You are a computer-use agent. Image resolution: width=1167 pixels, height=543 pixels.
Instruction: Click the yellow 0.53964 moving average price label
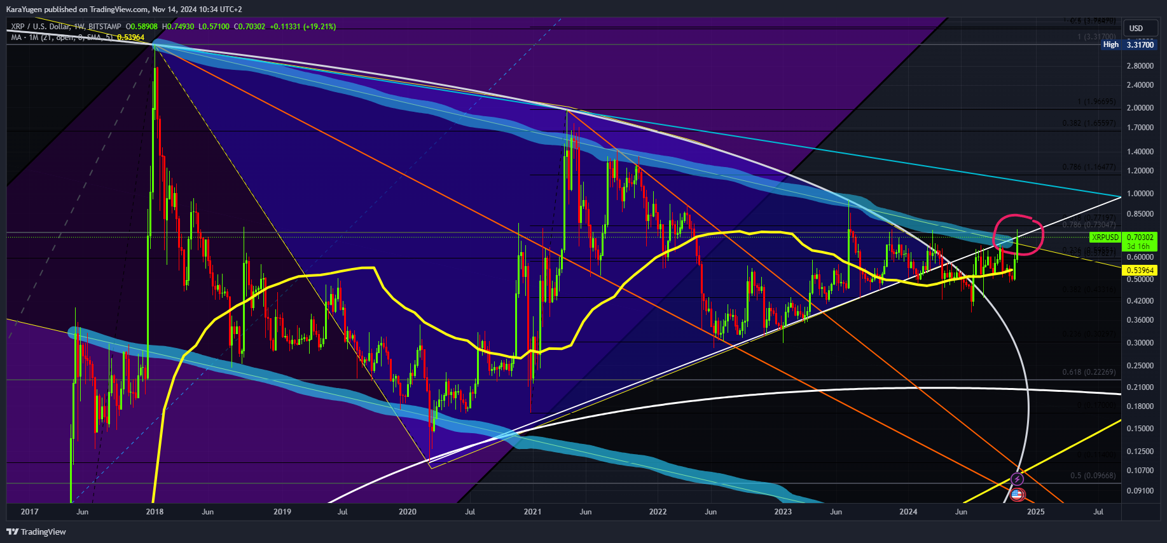(1140, 270)
